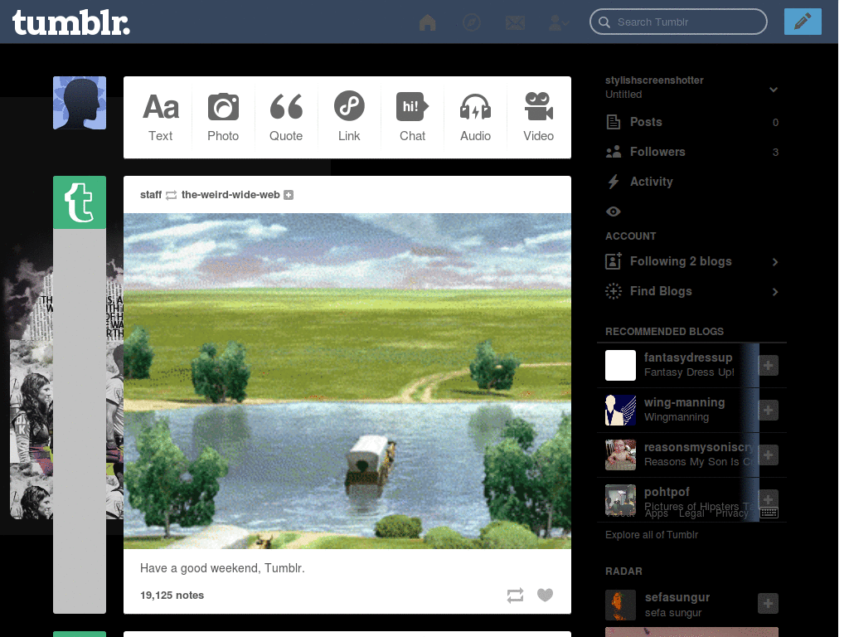
Task: Like the post with heart icon
Action: tap(546, 595)
